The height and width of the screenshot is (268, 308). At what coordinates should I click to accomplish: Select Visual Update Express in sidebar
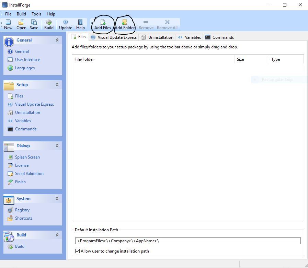coord(34,104)
